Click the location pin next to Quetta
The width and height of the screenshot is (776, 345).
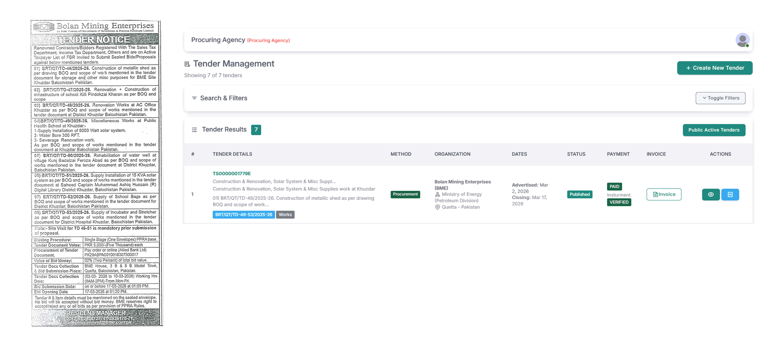(x=437, y=207)
